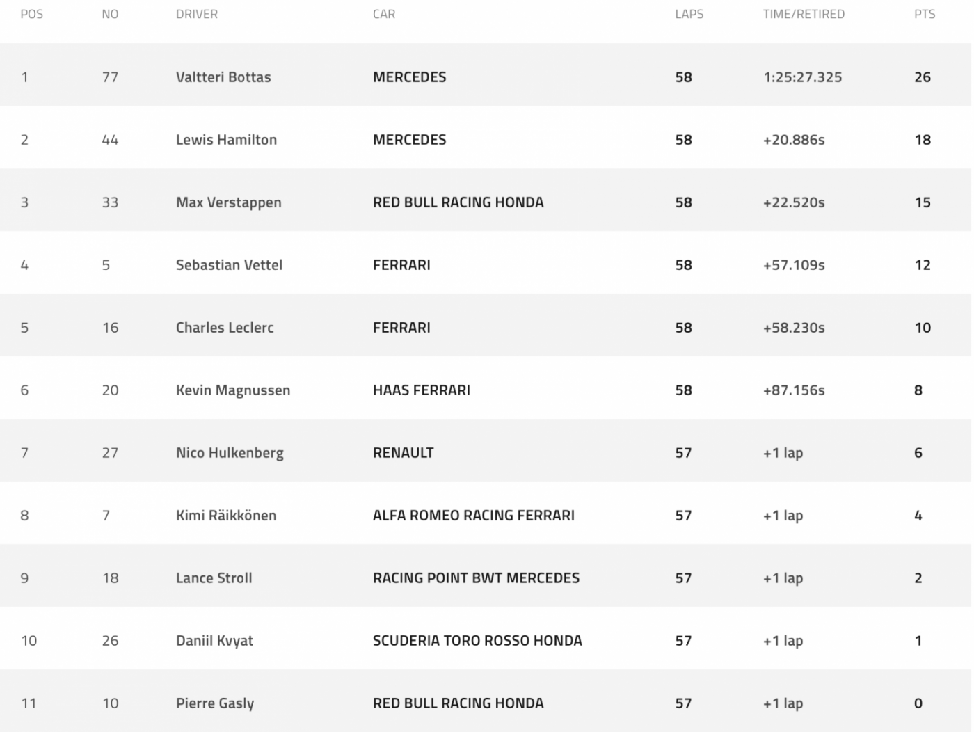Click Kevin Magnussen's name
Screen dimensions: 974x732
233,390
